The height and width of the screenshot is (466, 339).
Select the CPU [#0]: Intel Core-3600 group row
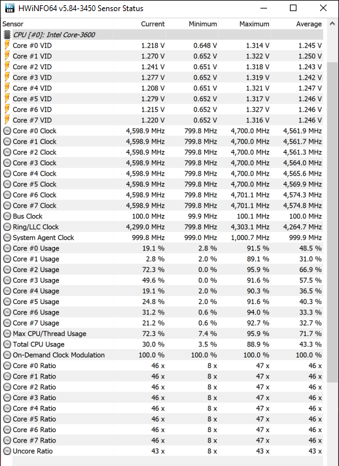tap(162, 35)
